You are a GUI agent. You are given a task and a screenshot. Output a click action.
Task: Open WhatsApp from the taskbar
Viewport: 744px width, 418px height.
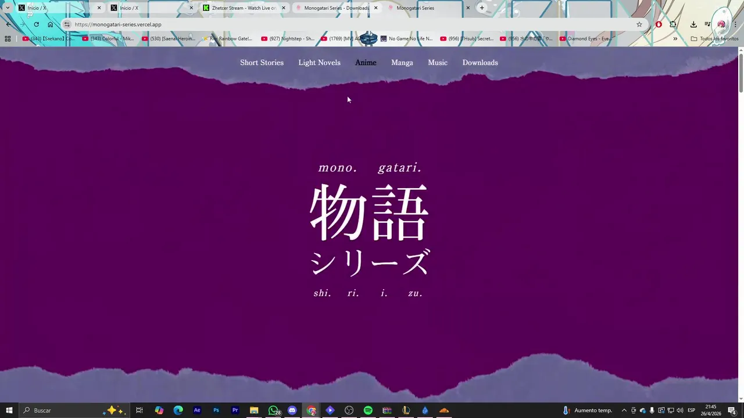coord(273,410)
